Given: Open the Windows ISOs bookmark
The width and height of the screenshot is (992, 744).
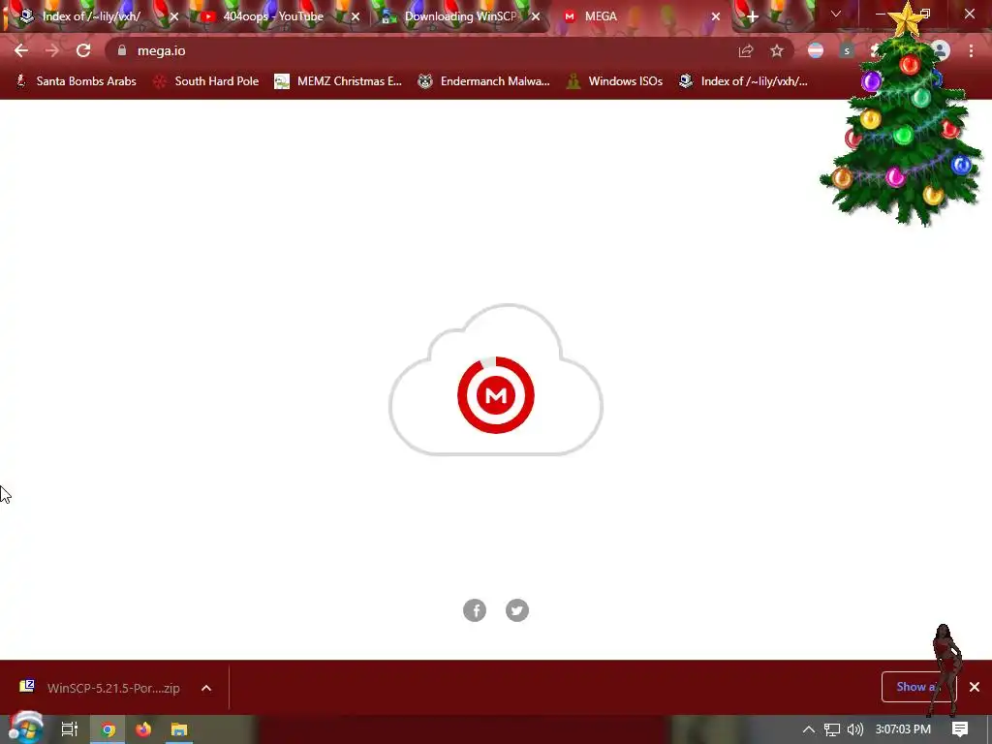Looking at the screenshot, I should 615,81.
